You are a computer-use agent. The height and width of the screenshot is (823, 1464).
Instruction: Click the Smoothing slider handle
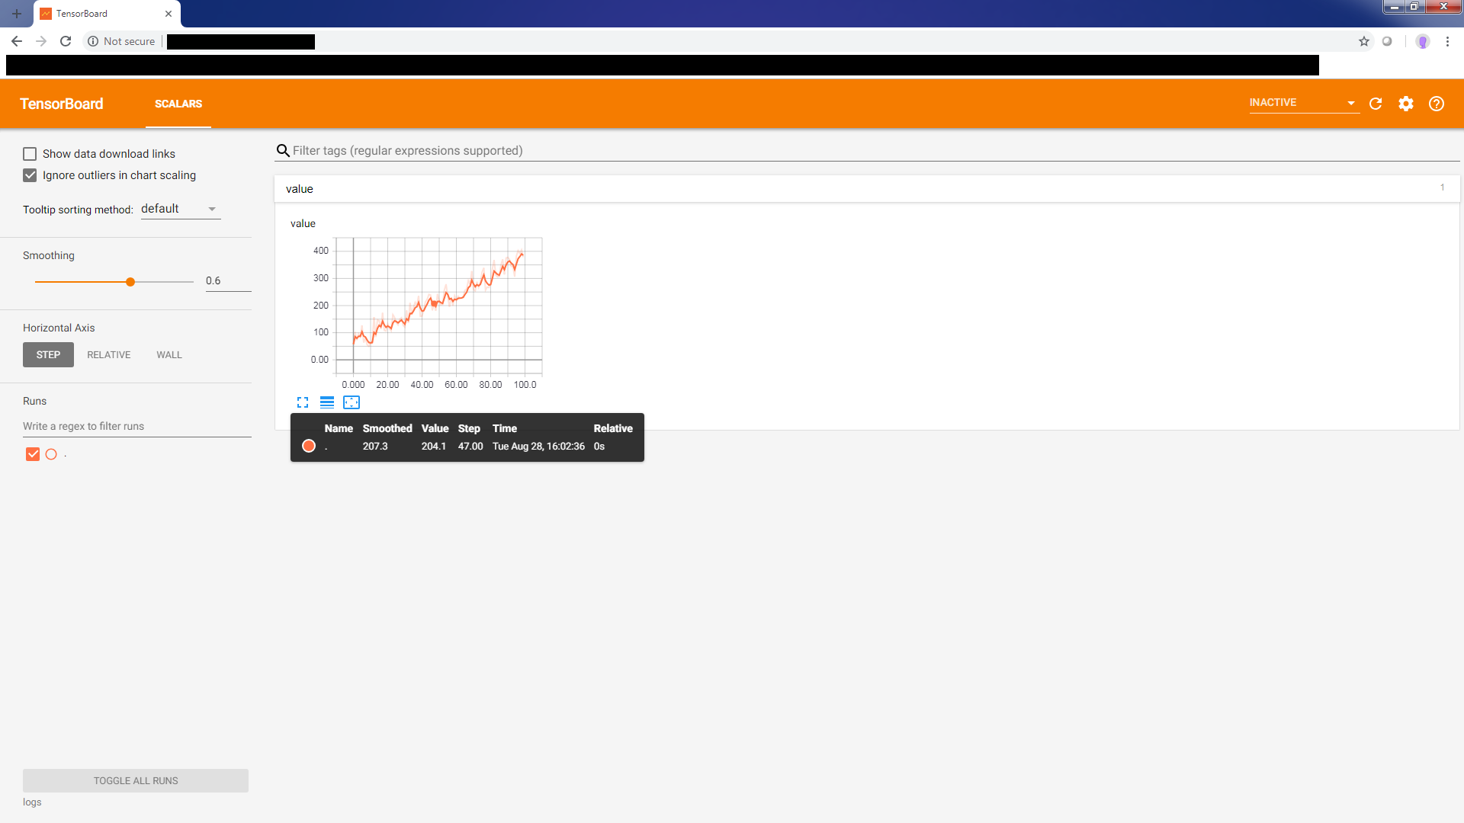[x=130, y=282]
